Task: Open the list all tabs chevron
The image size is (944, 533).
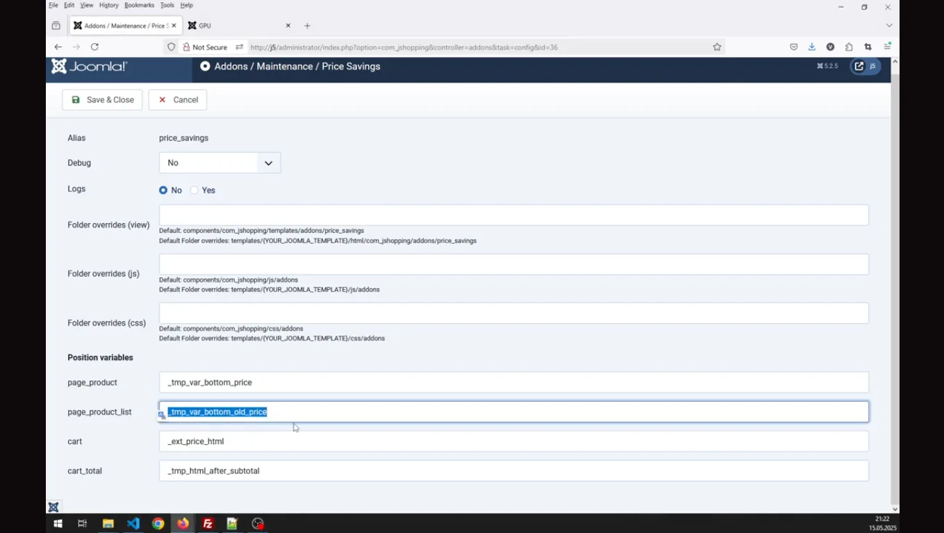Action: 888,26
